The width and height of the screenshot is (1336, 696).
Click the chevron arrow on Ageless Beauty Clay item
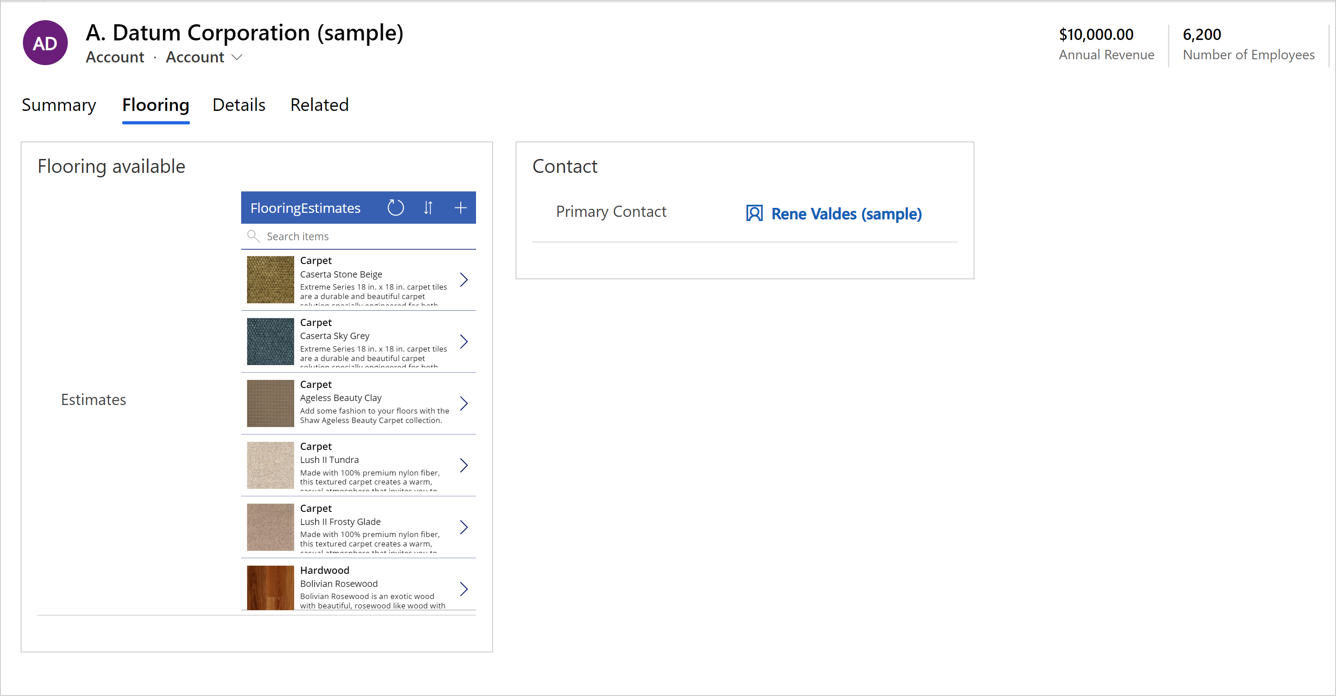(464, 404)
